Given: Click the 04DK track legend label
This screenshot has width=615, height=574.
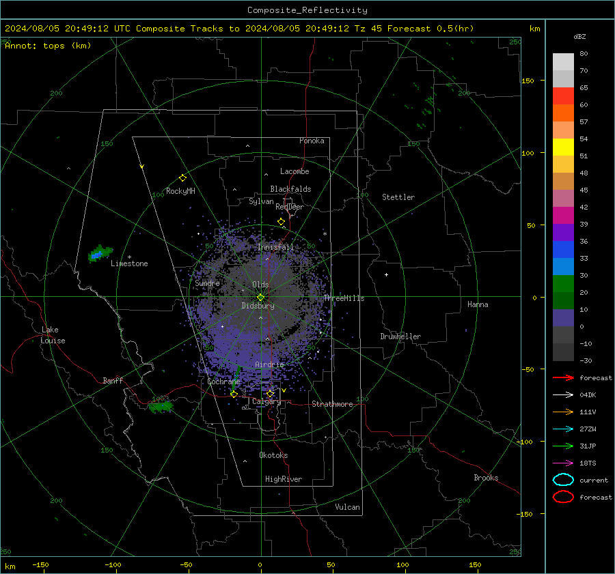Looking at the screenshot, I should point(588,394).
